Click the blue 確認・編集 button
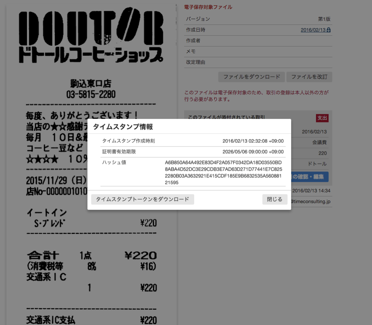Image resolution: width=372 pixels, height=325 pixels. coord(310,177)
